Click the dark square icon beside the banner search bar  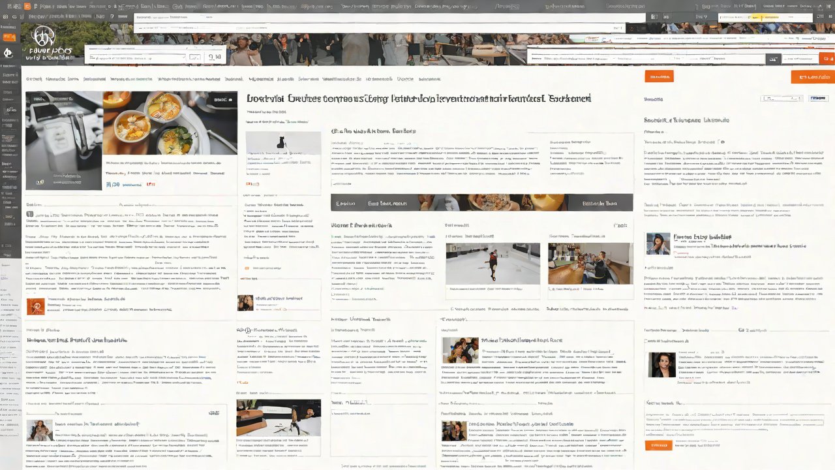tap(773, 59)
